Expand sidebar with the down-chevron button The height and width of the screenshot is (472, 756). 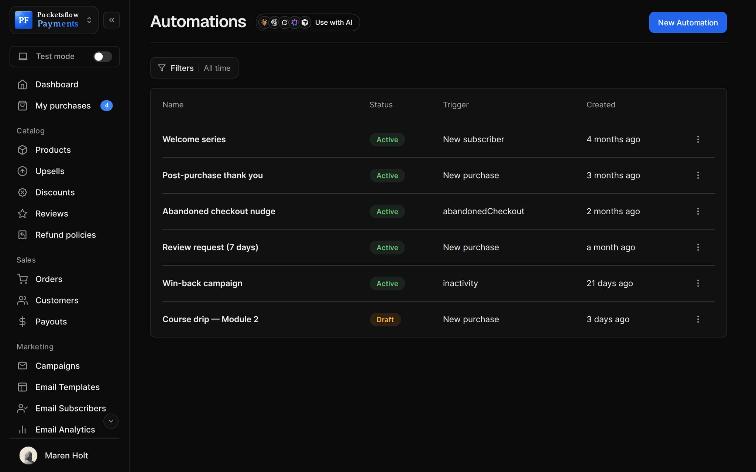coord(111,421)
